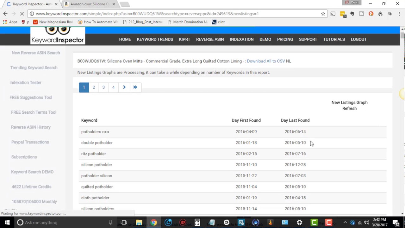The width and height of the screenshot is (405, 228).
Task: Go to results page 3
Action: tap(103, 87)
